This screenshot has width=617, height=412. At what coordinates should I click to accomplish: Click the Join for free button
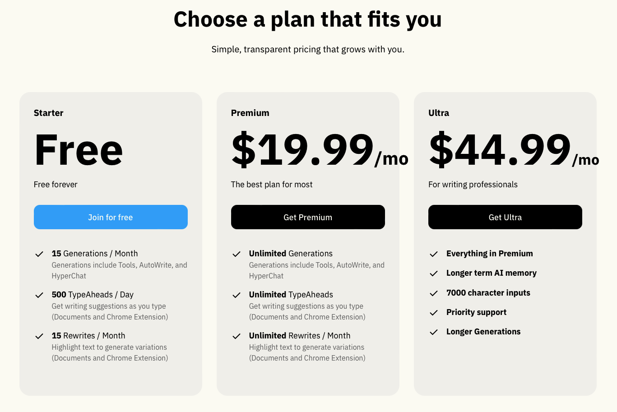pos(111,217)
